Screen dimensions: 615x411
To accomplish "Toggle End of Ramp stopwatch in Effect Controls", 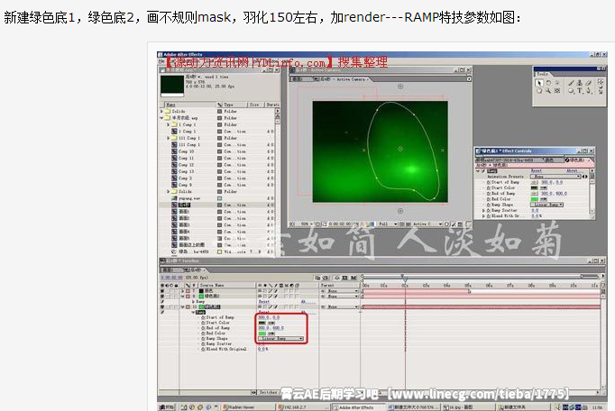I will 489,194.
